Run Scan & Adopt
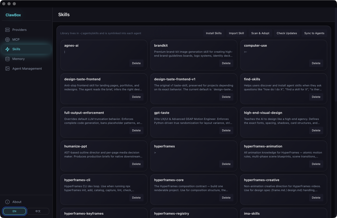 (x=260, y=33)
